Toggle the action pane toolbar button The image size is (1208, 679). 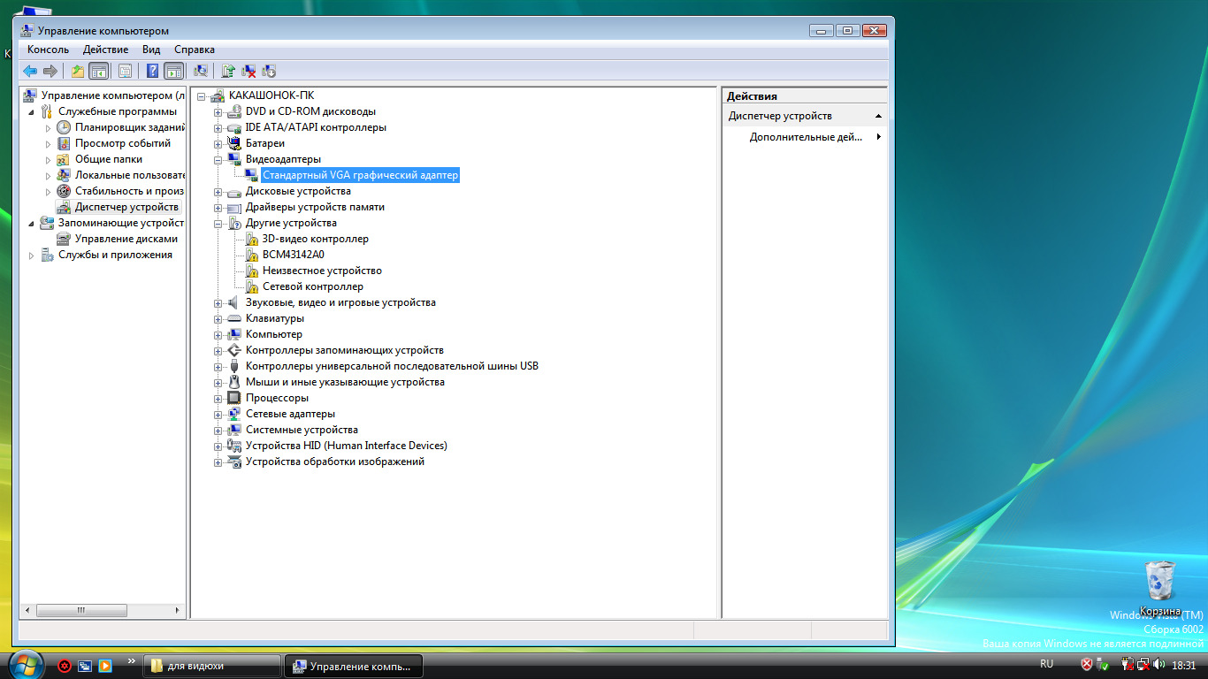point(173,71)
